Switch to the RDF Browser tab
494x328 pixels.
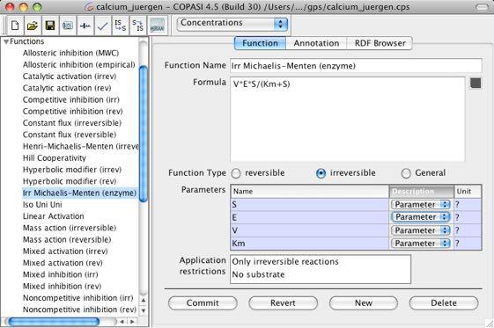click(380, 43)
